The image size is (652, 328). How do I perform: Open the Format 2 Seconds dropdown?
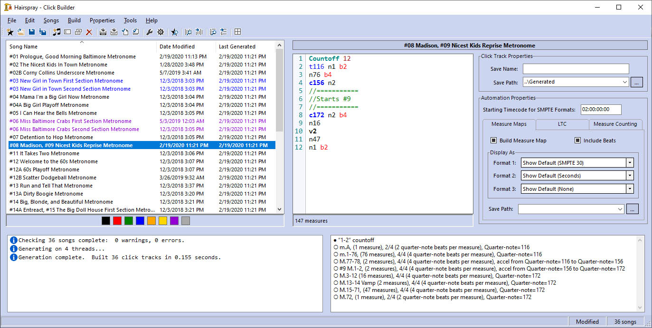[630, 176]
